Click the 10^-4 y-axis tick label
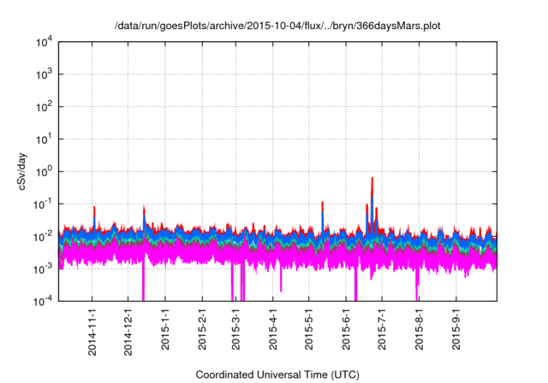Image resolution: width=548 pixels, height=383 pixels. [x=42, y=302]
